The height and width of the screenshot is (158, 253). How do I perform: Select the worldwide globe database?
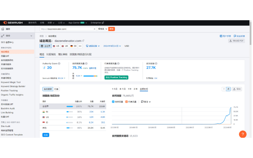tap(46, 46)
